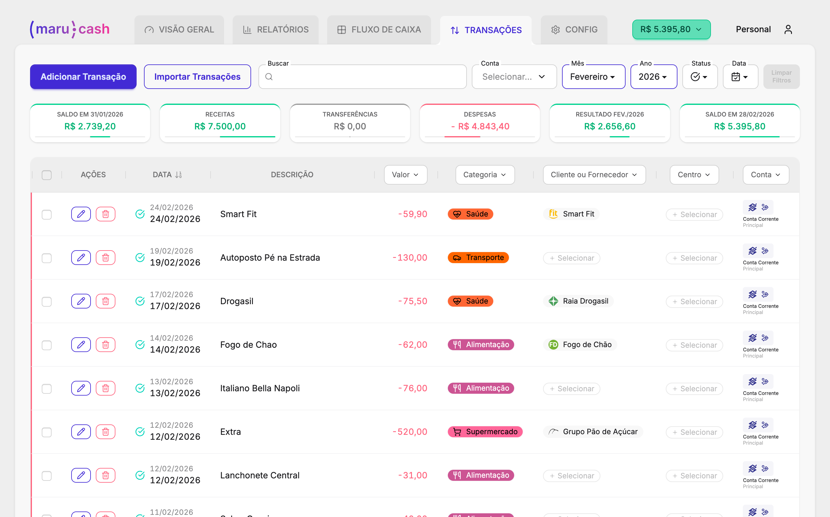Expand the Ano dropdown showing 2026
The height and width of the screenshot is (517, 830).
[x=653, y=77]
